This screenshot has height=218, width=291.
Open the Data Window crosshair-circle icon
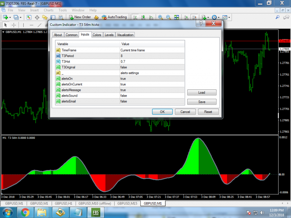point(37,17)
